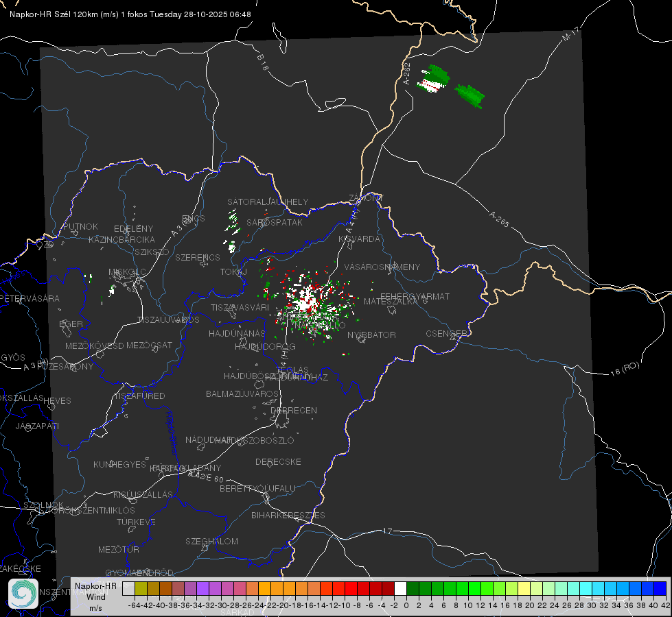Click the ZÁHONY border town label
Screen dimensions: 672x617
coord(366,198)
